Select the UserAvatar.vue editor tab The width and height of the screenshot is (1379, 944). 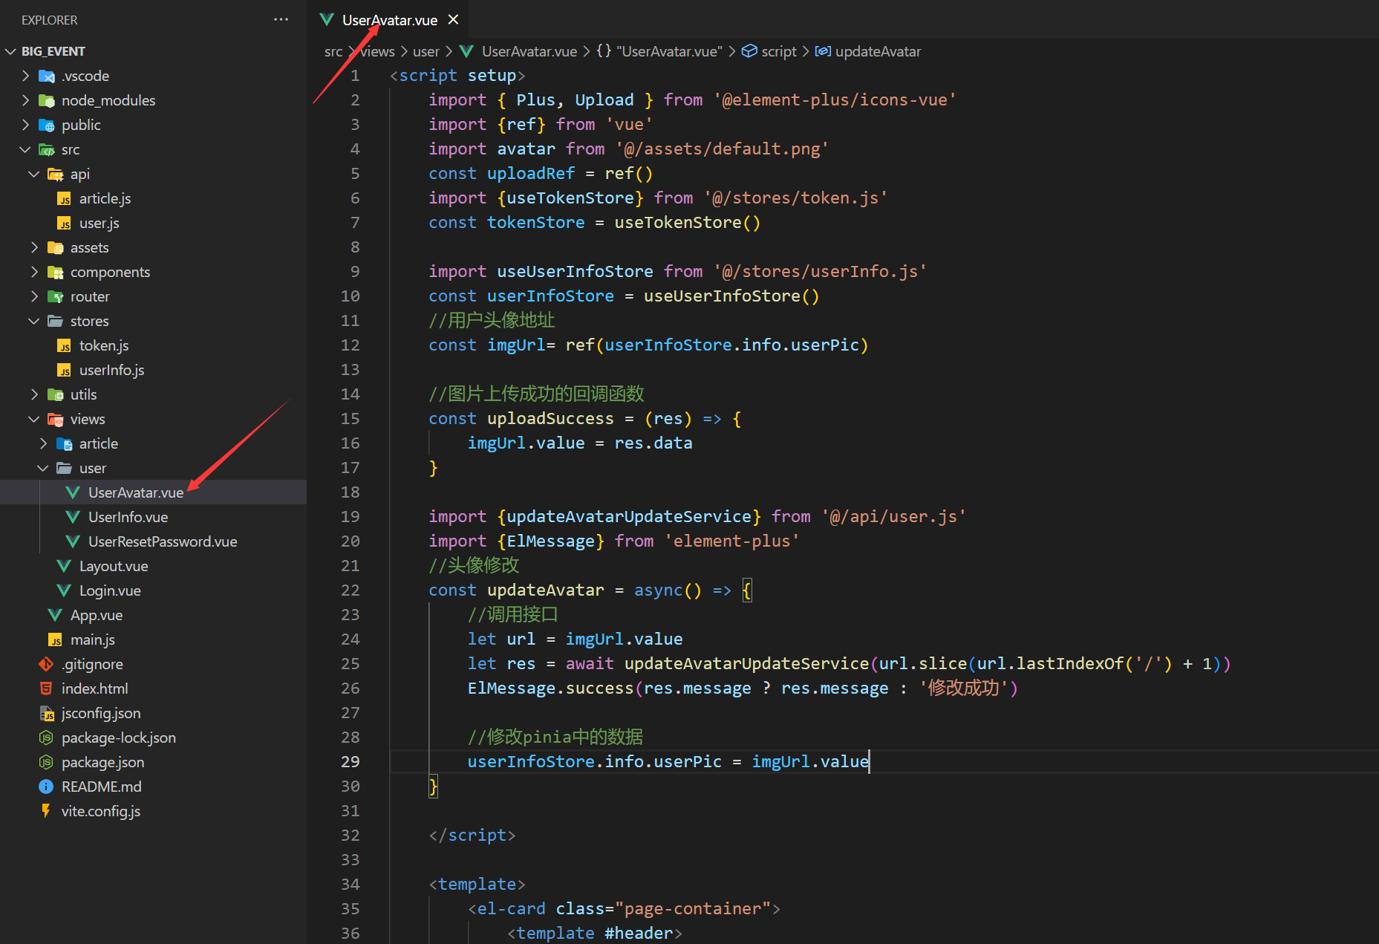[389, 20]
